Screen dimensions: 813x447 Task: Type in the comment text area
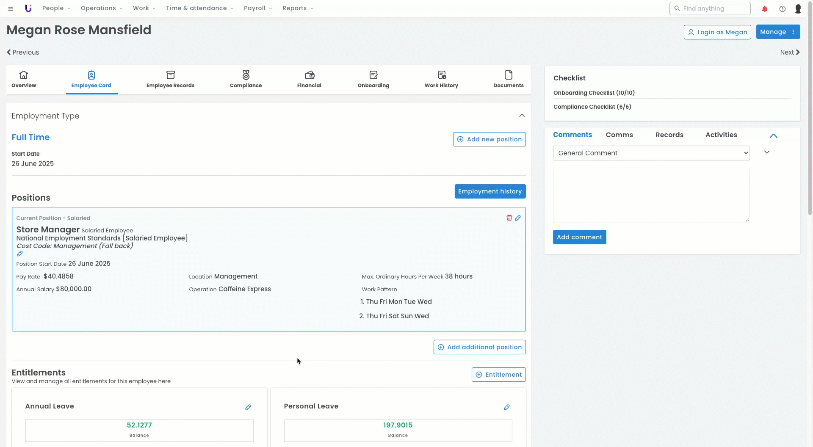(651, 196)
